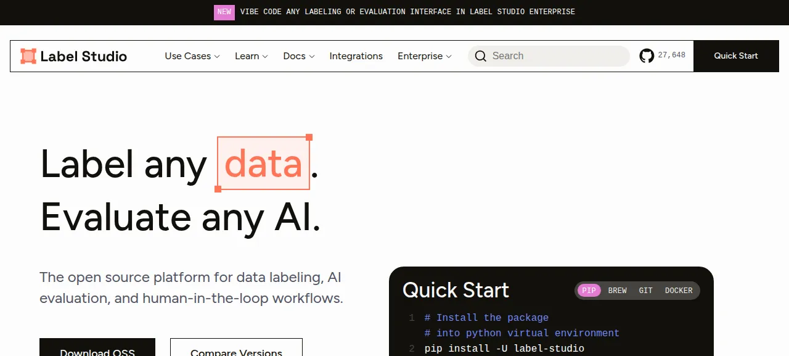Click the 27,648 GitHub stars count

pos(672,56)
